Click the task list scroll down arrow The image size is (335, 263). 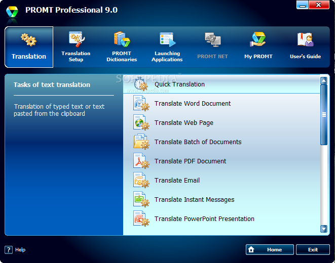coord(324,229)
